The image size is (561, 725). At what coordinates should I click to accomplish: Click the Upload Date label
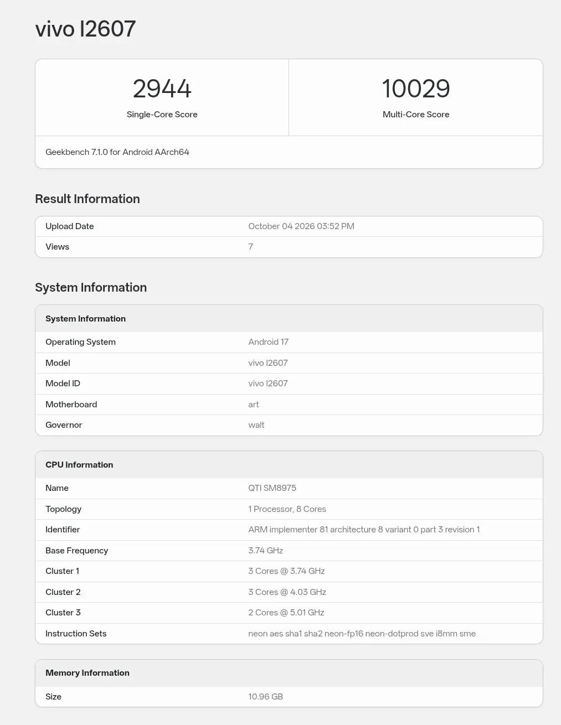pyautogui.click(x=70, y=226)
